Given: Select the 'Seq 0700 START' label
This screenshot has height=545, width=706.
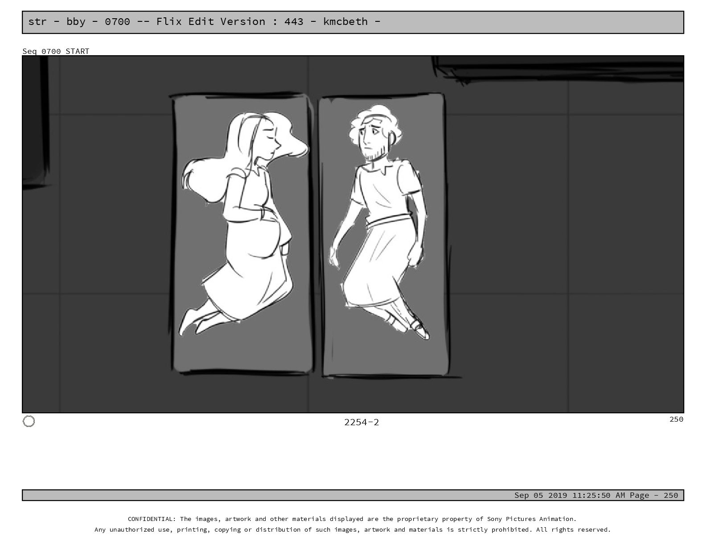Looking at the screenshot, I should click(x=56, y=51).
